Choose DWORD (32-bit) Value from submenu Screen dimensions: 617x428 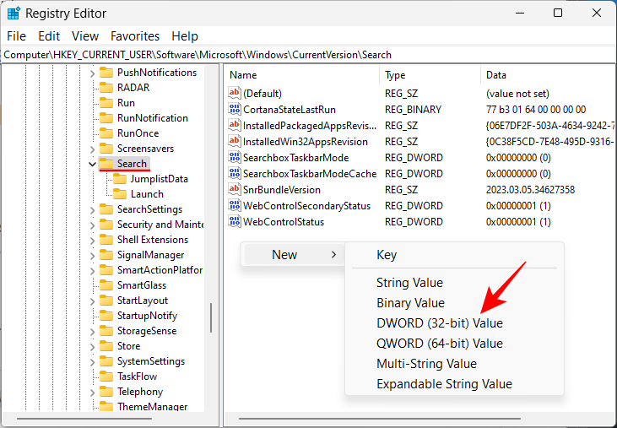click(x=439, y=323)
